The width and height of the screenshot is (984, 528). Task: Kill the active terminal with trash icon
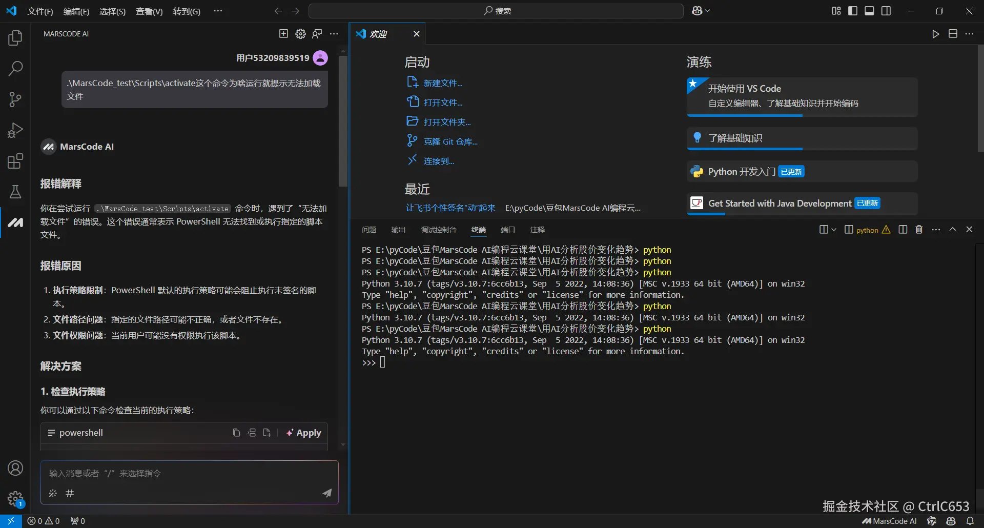click(x=918, y=229)
